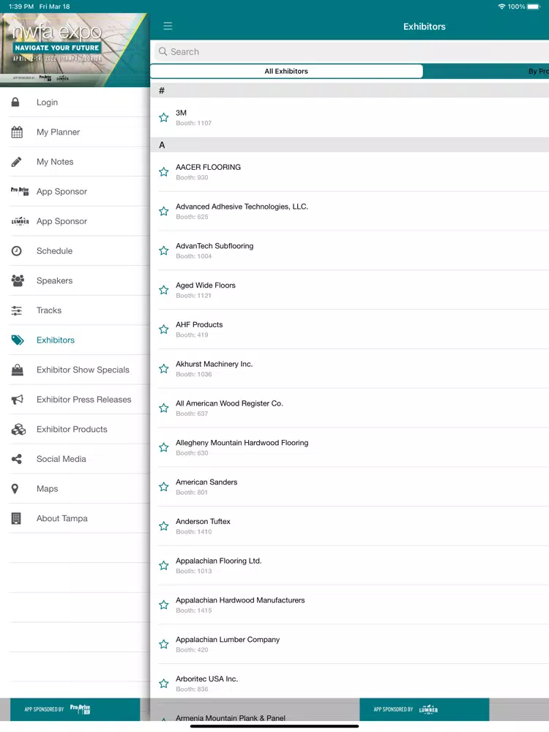549x732 pixels.
Task: Tap the About Tampa building icon
Action: pos(16,519)
